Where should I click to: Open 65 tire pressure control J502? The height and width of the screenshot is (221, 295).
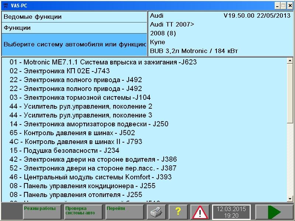(74, 133)
